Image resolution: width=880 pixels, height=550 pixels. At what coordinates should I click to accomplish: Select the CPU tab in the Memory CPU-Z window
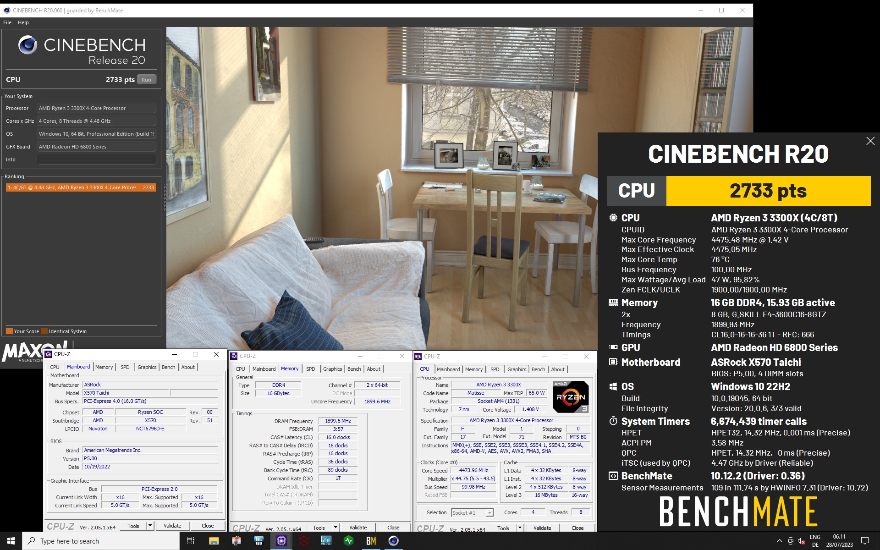coord(240,369)
